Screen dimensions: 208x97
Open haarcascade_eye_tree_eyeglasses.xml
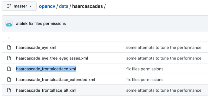[x=52, y=58]
